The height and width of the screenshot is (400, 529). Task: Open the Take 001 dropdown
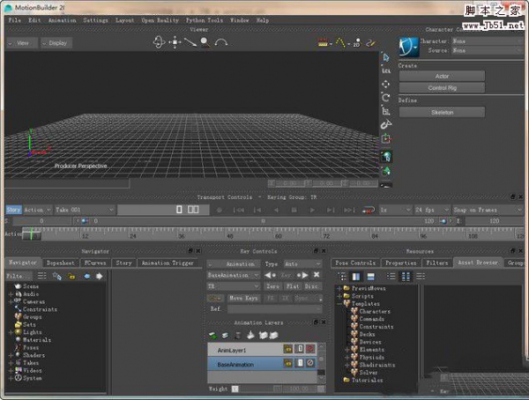click(85, 210)
